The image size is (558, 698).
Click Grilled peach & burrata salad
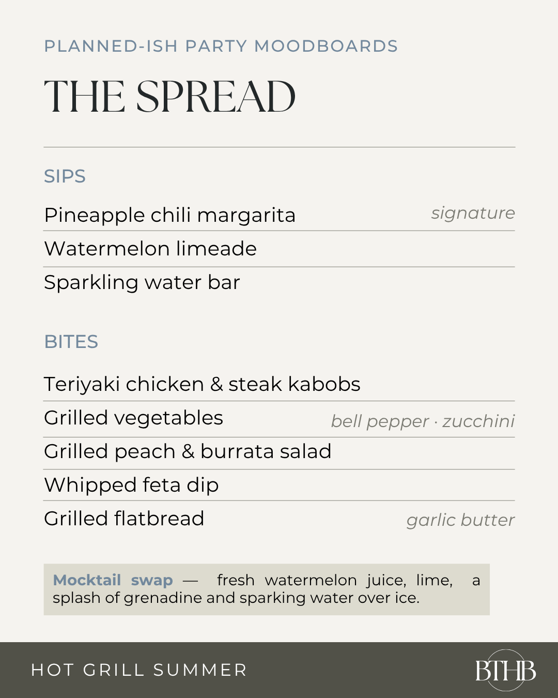click(x=188, y=451)
